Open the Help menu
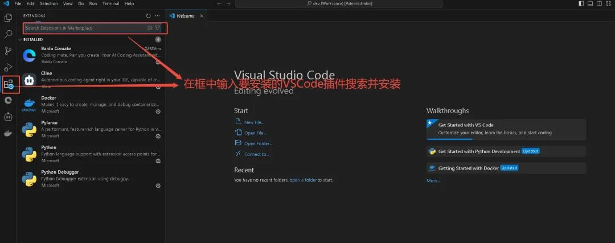Viewport: 615px width, 243px height. (x=129, y=3)
